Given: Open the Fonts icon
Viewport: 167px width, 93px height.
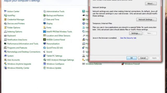Looking at the screenshot, I should pyautogui.click(x=44, y=28).
